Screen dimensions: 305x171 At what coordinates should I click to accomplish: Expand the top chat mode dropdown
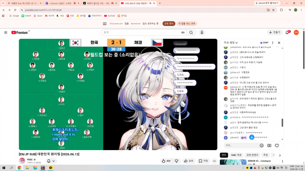[231, 43]
